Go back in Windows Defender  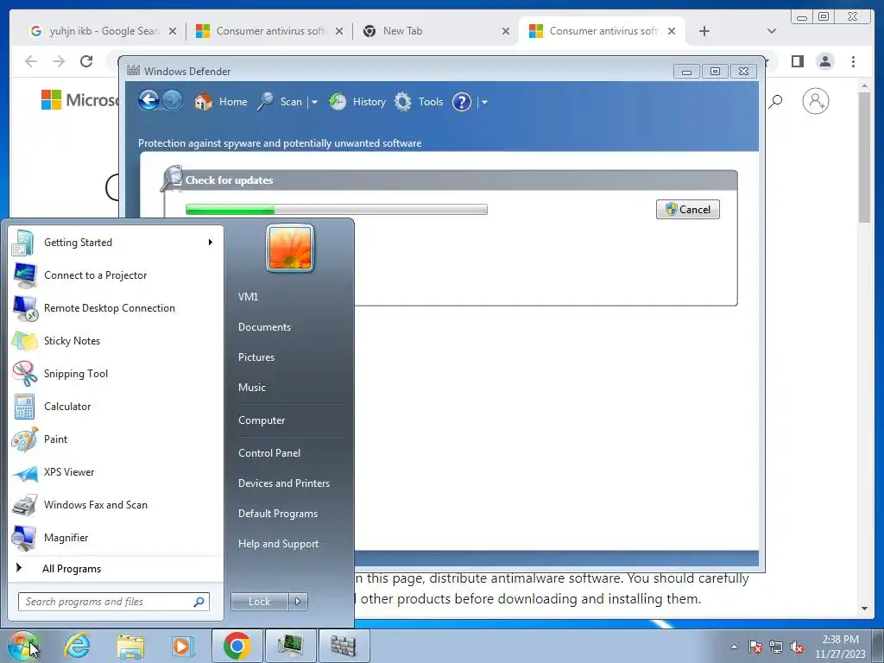point(148,101)
